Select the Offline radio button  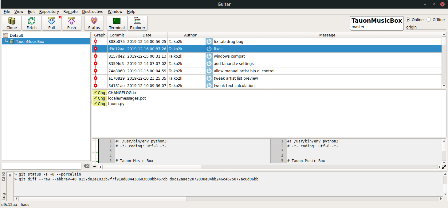pos(429,20)
